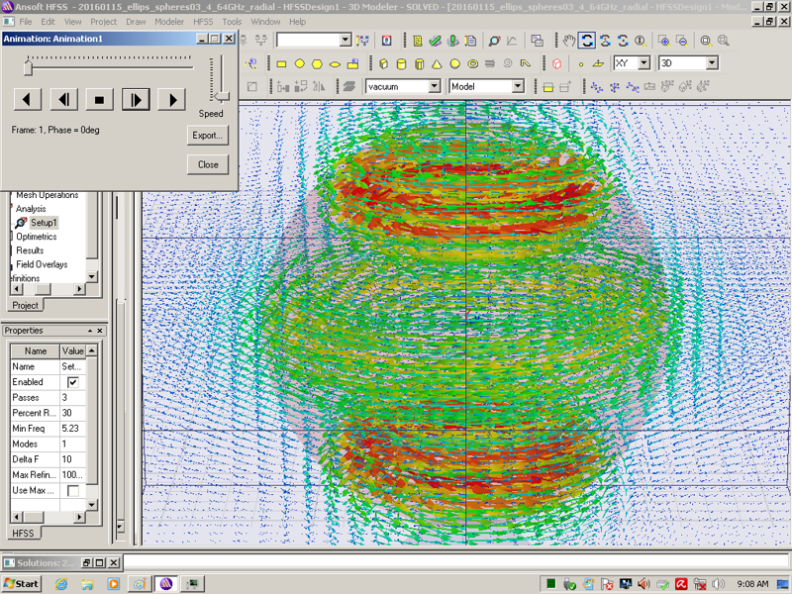Image resolution: width=792 pixels, height=594 pixels.
Task: Step animation forward one frame
Action: pos(136,99)
